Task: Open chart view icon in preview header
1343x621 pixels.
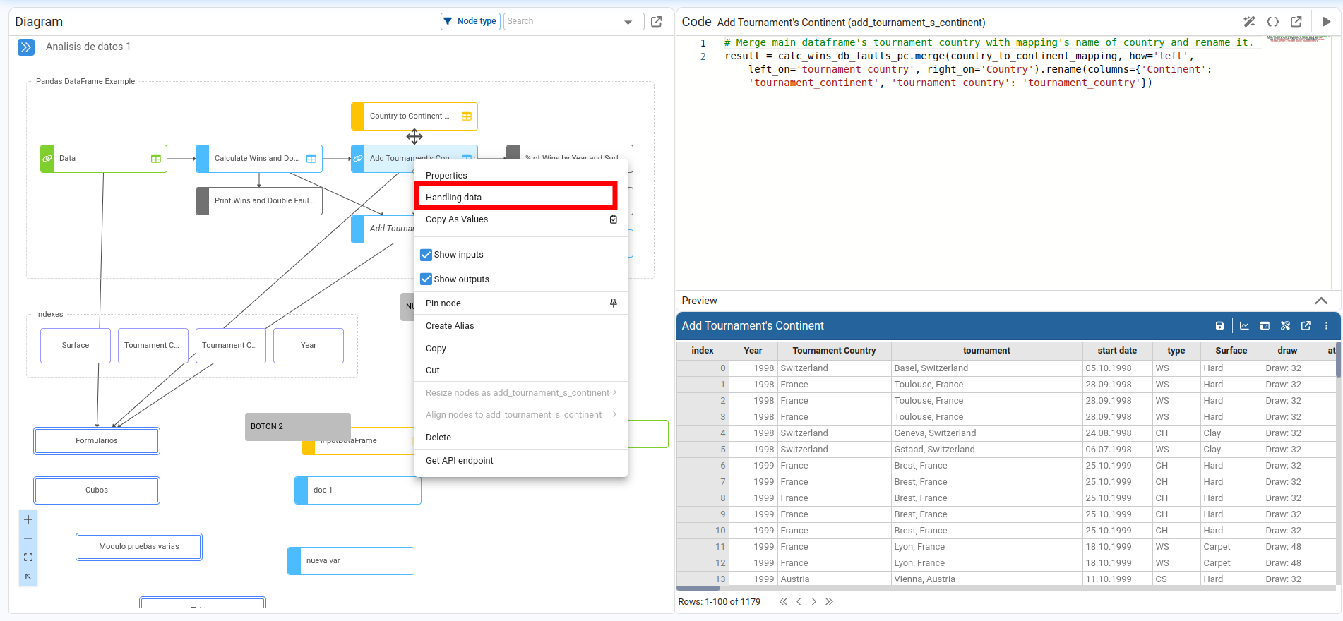Action: coord(1244,326)
